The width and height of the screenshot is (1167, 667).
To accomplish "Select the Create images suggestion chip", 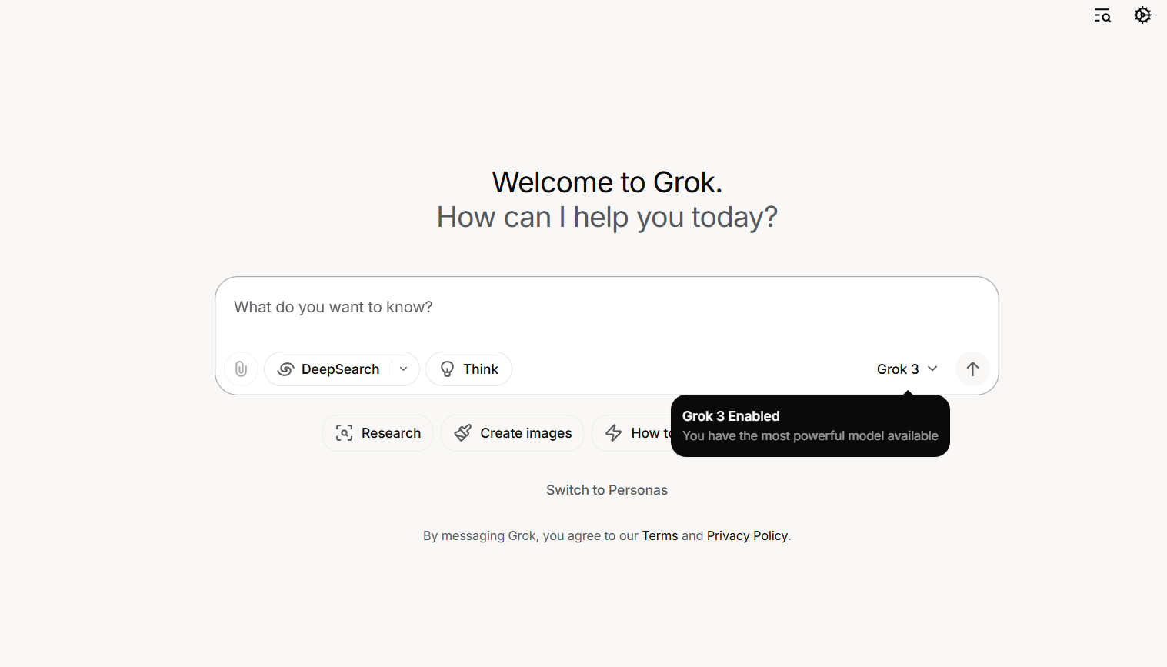I will pyautogui.click(x=512, y=433).
